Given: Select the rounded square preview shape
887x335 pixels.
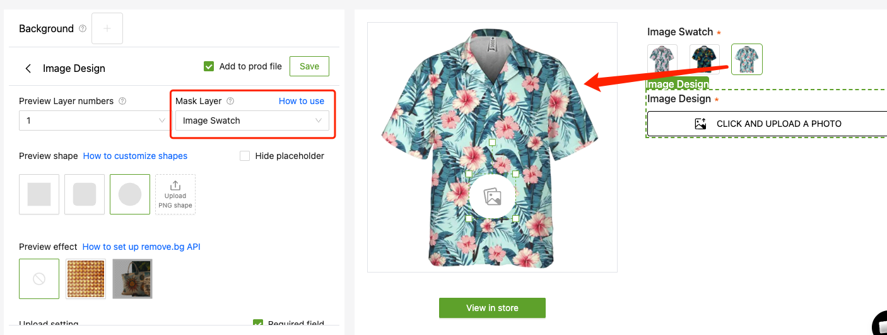Looking at the screenshot, I should click(85, 194).
